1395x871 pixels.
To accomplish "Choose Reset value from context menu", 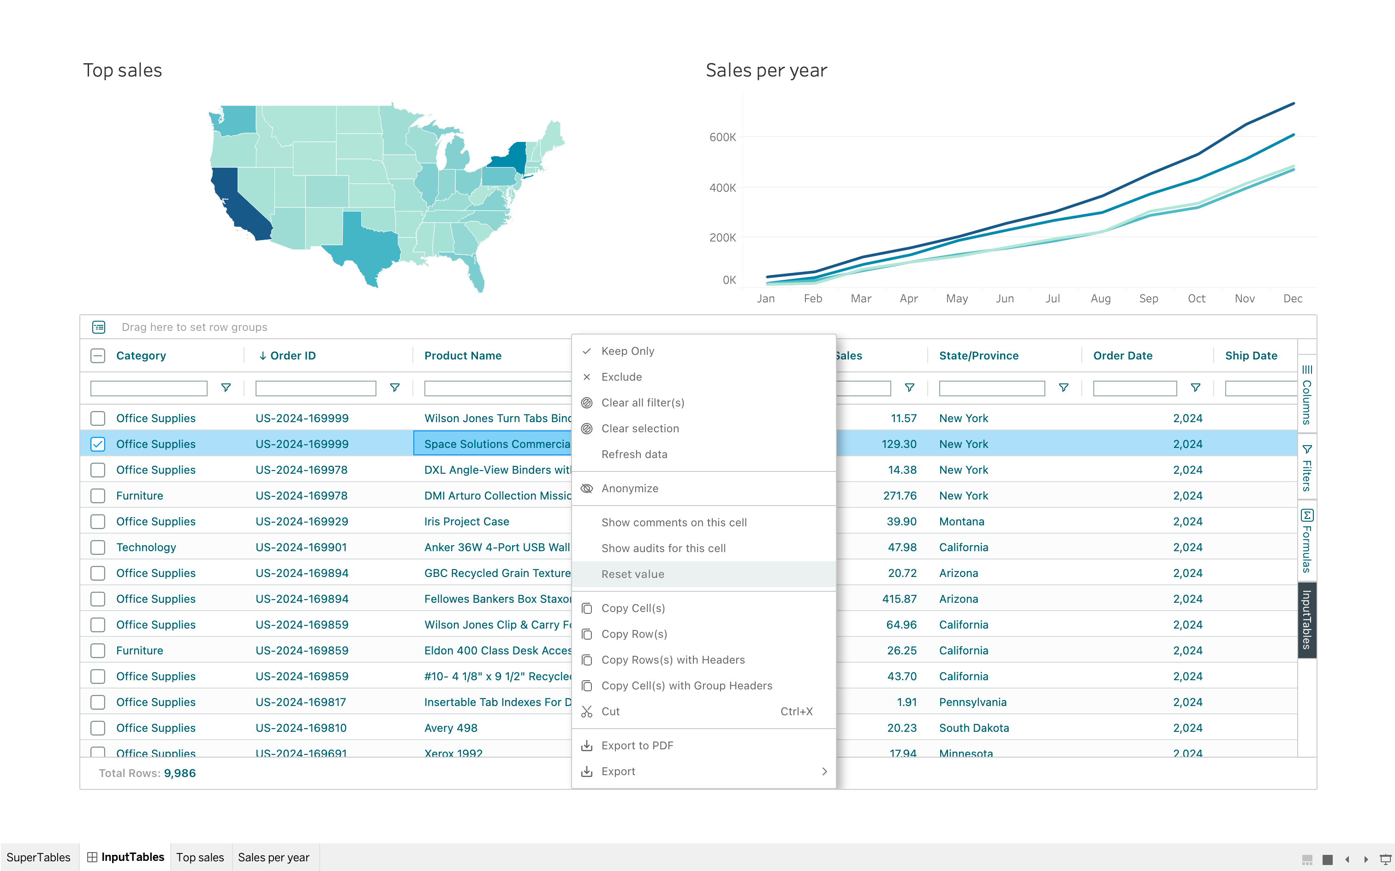I will 633,574.
